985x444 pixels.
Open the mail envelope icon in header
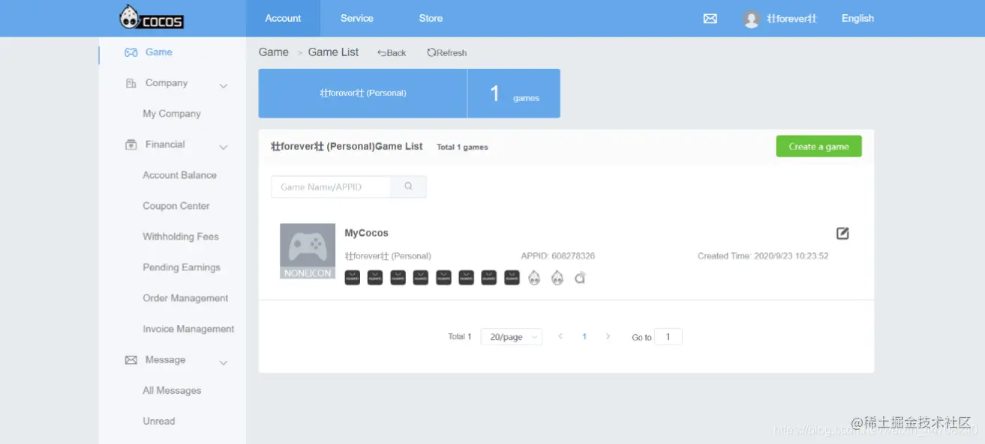(710, 19)
